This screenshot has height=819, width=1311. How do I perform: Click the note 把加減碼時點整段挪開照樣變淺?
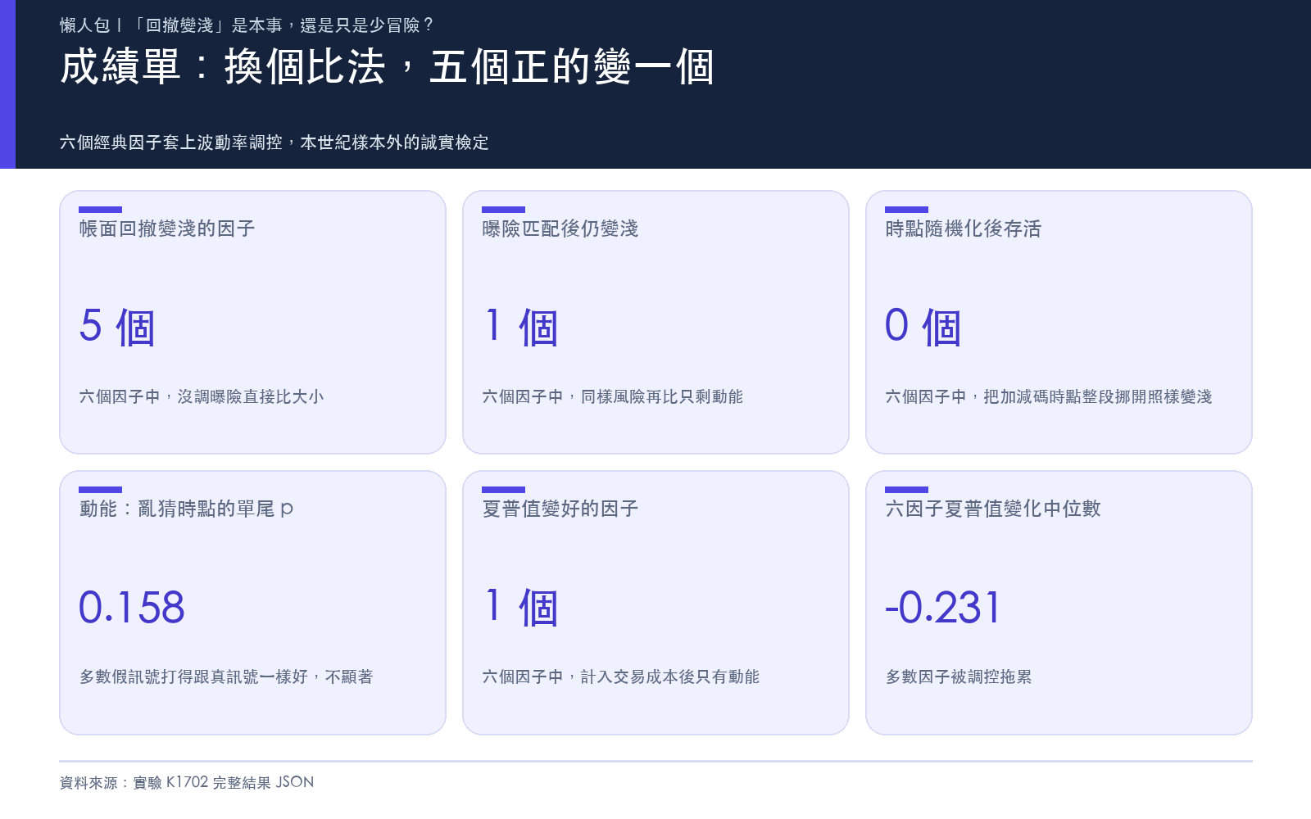click(x=1098, y=396)
